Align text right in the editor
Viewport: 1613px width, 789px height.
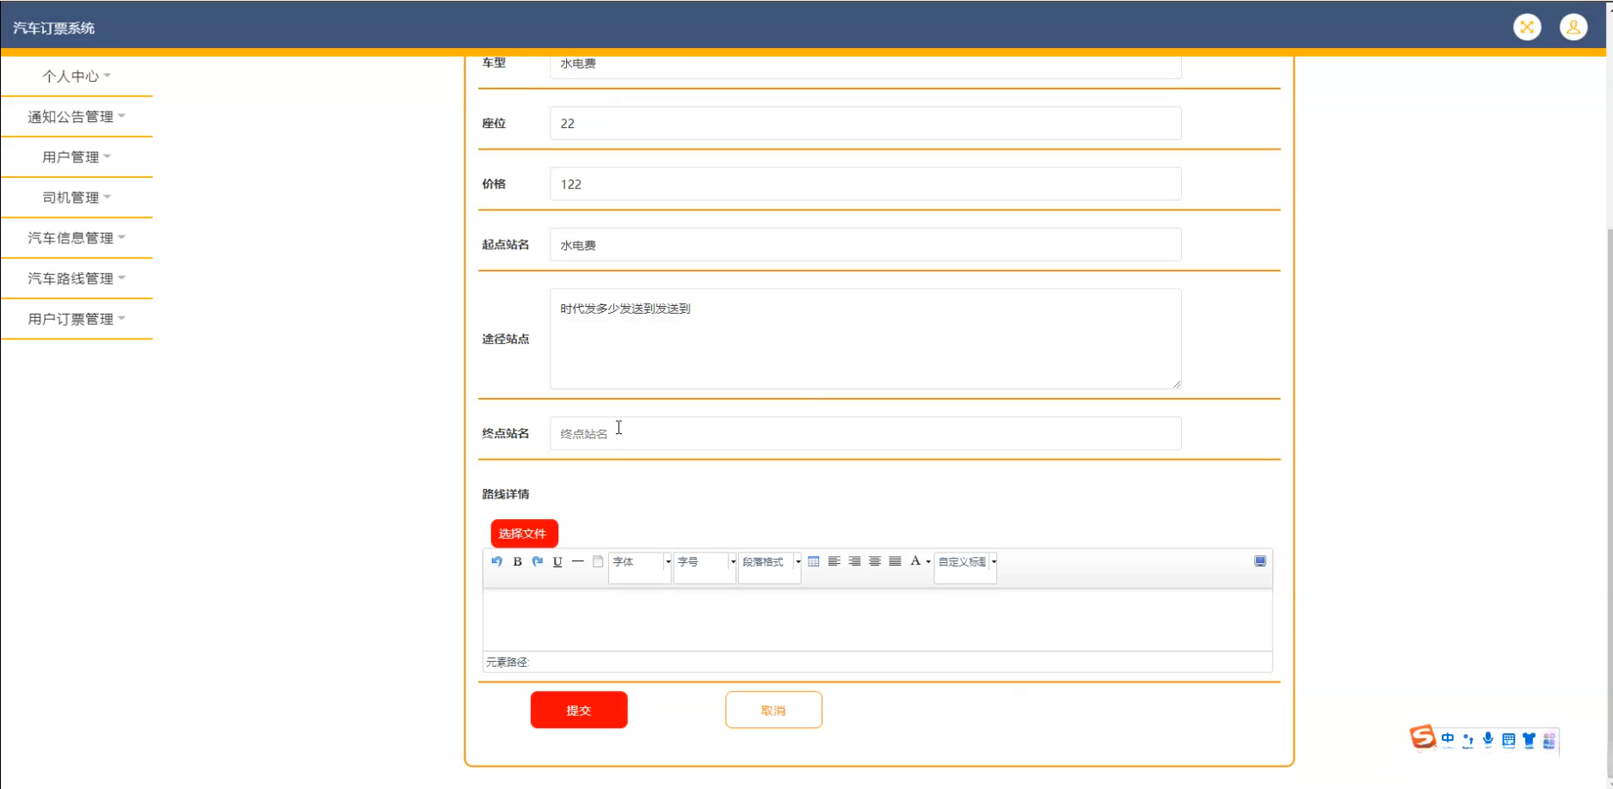click(x=854, y=561)
